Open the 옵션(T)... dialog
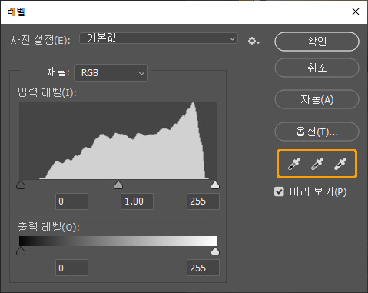 pos(317,132)
